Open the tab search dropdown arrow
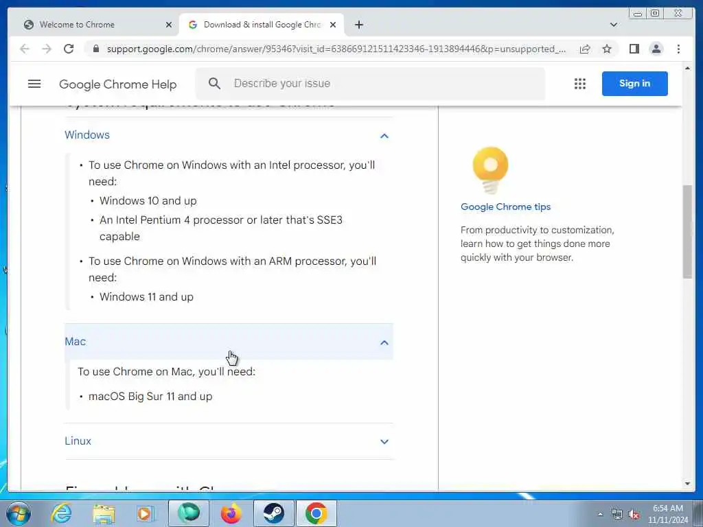 coord(613,25)
